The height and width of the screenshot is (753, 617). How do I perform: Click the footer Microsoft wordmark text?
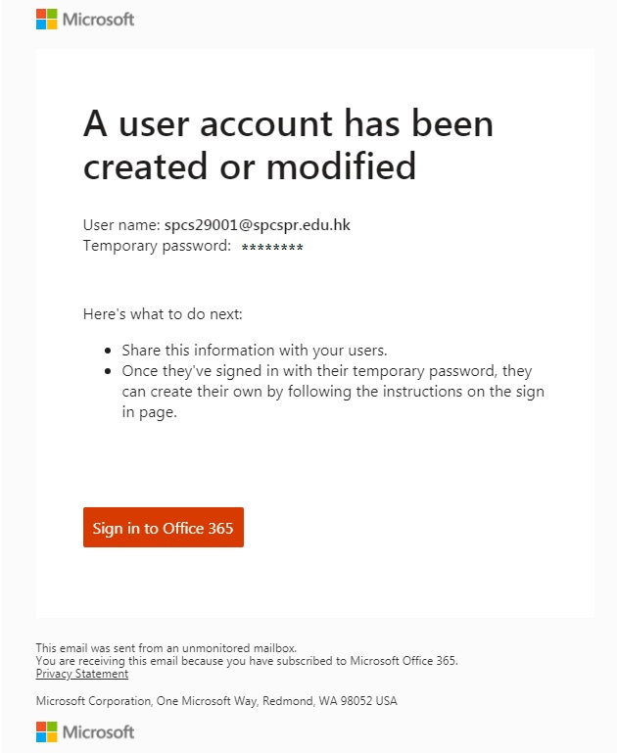point(99,731)
